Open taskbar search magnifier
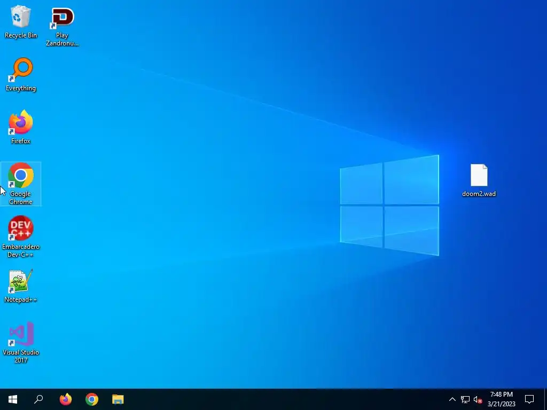The image size is (547, 410). tap(38, 399)
